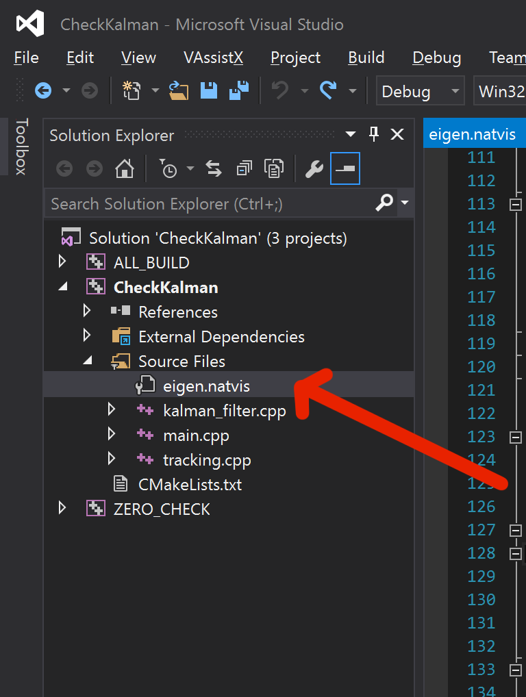Click the Navigate Forward toolbar arrow
The height and width of the screenshot is (697, 526).
coord(89,90)
